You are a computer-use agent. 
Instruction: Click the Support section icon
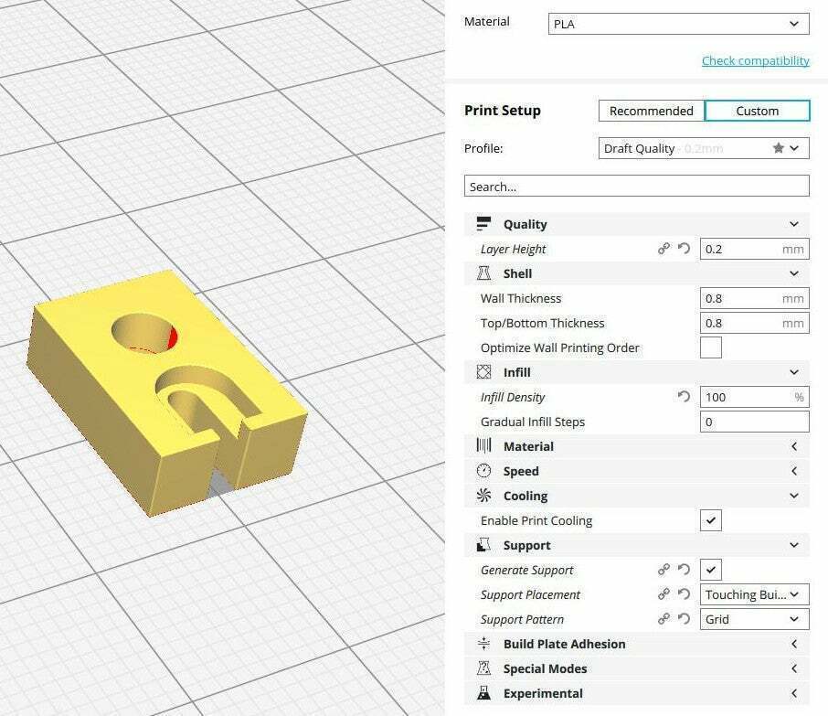(x=483, y=545)
